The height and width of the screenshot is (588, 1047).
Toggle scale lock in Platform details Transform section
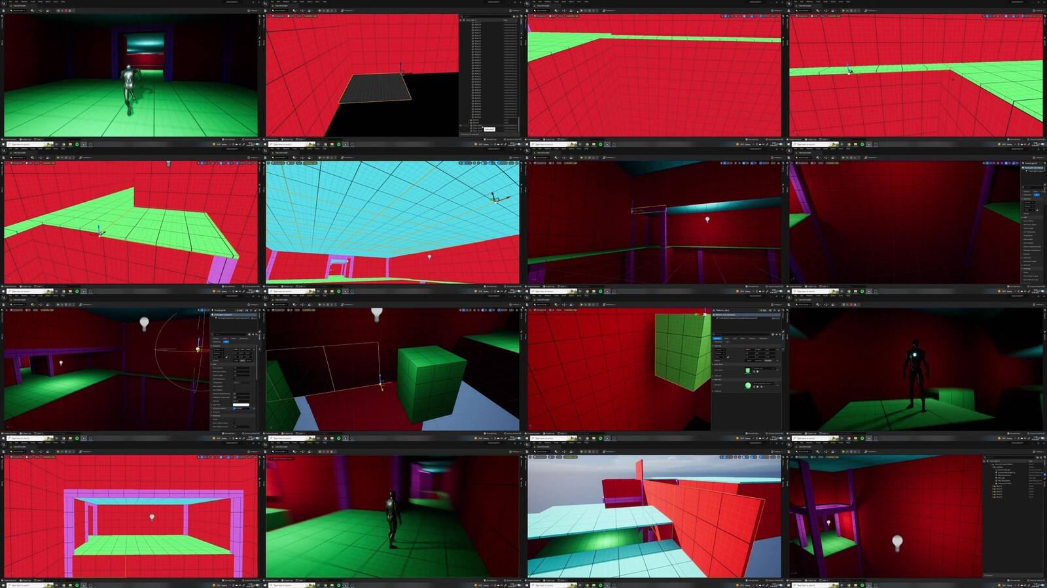point(728,357)
